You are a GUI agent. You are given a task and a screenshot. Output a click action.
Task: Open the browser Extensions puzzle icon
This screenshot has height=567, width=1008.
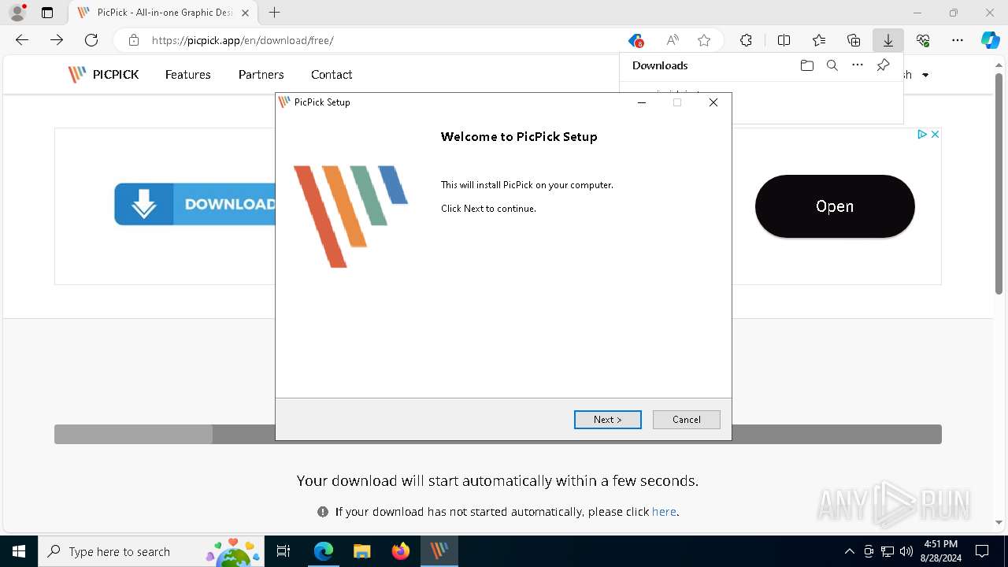click(746, 40)
